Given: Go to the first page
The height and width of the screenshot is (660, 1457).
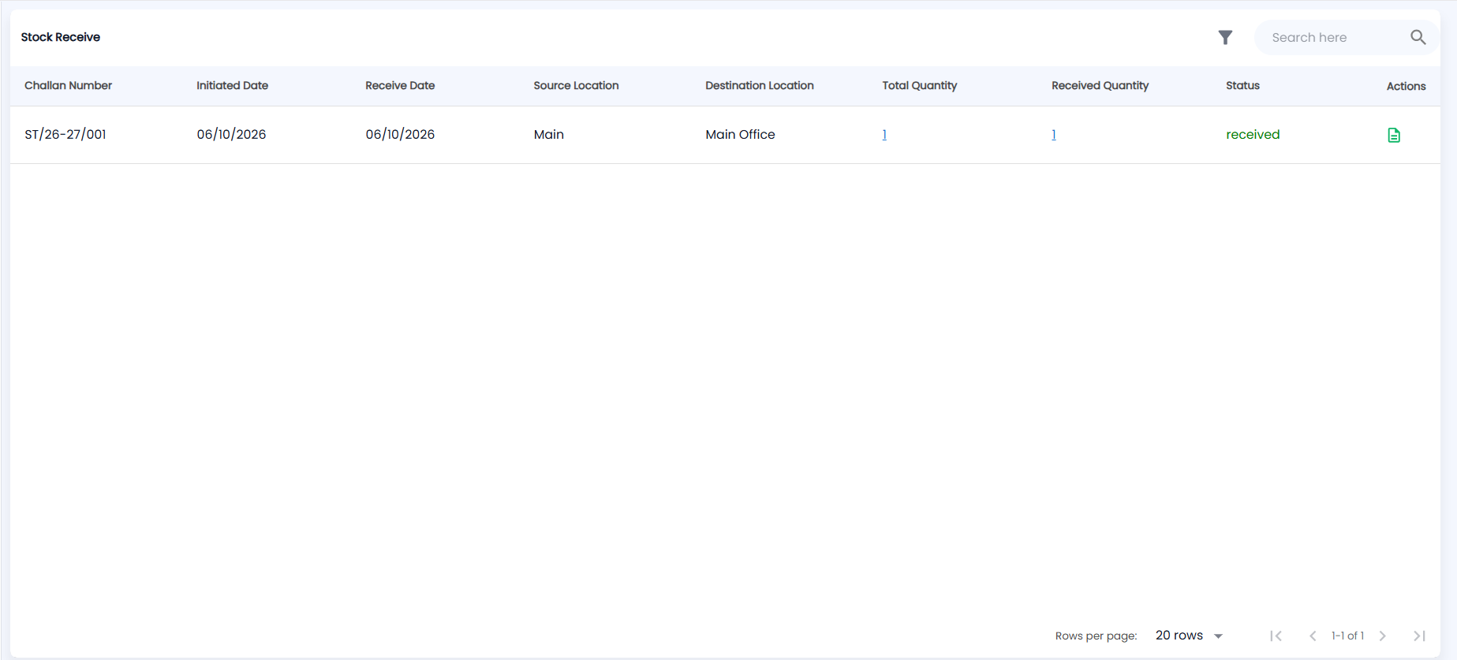Looking at the screenshot, I should (1276, 636).
